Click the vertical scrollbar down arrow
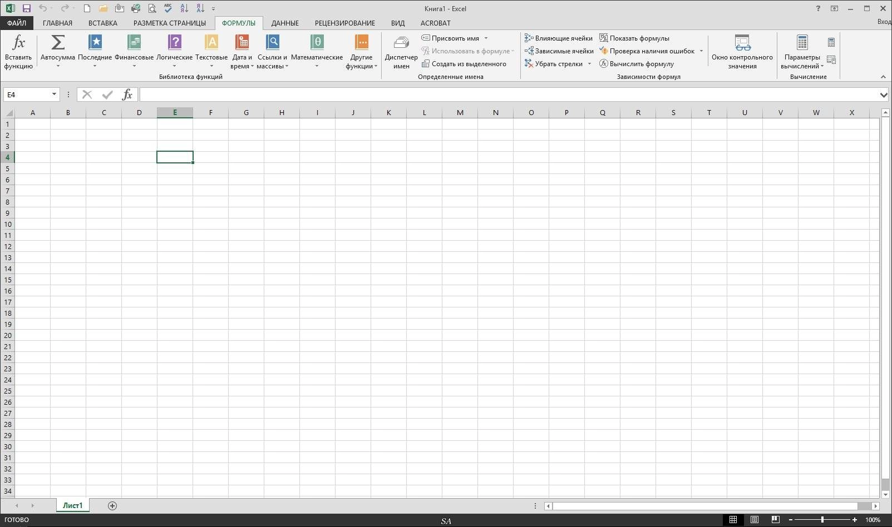Viewport: 892px width, 527px height. click(886, 494)
